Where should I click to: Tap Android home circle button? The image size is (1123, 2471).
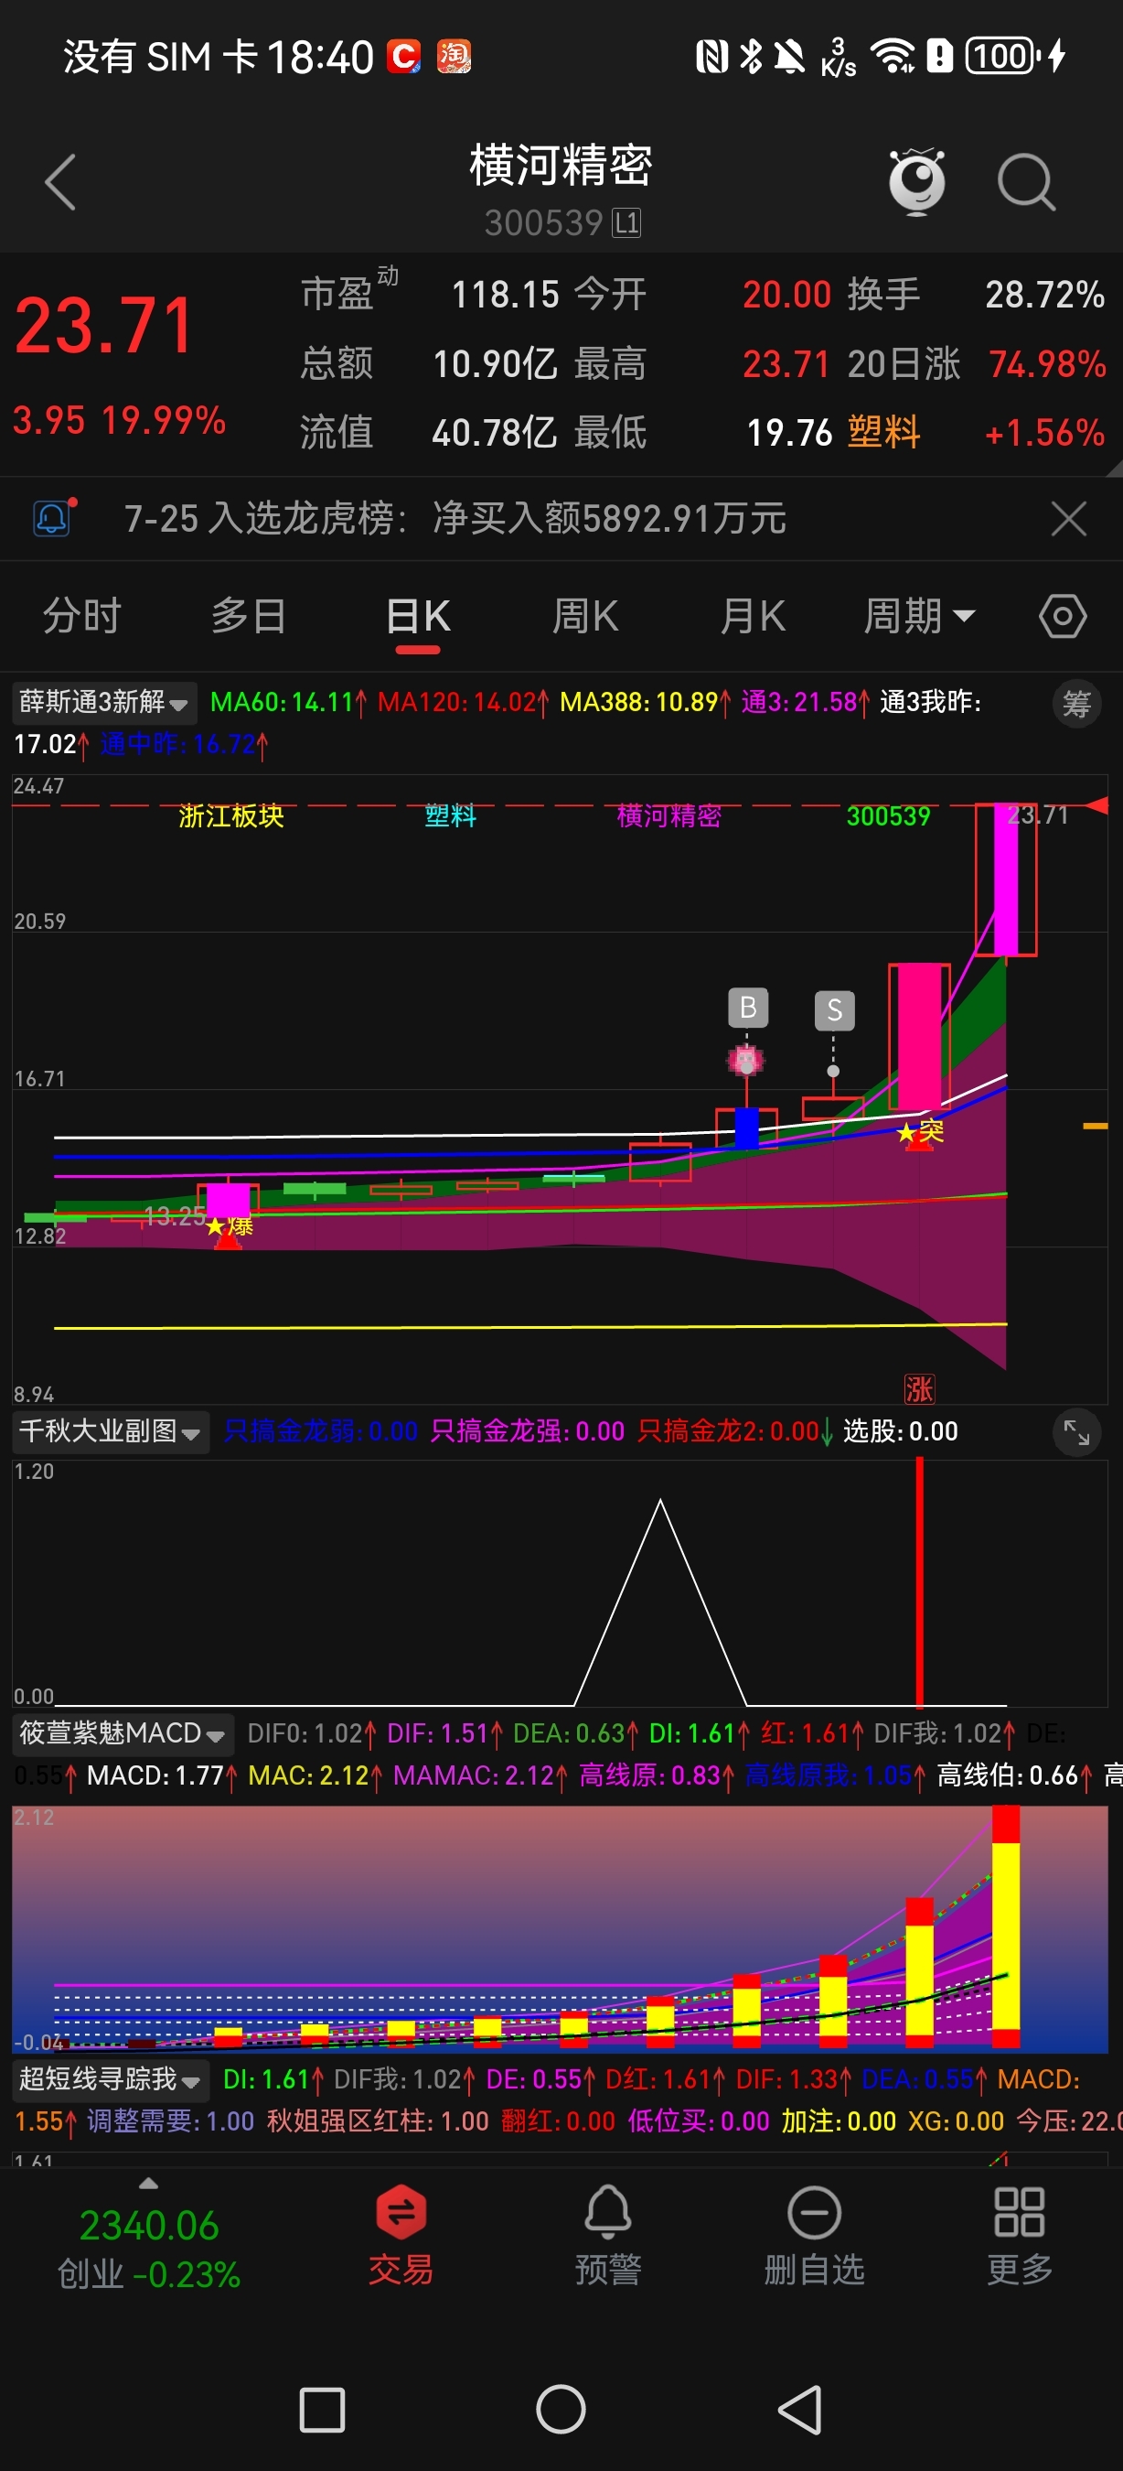click(x=561, y=2409)
